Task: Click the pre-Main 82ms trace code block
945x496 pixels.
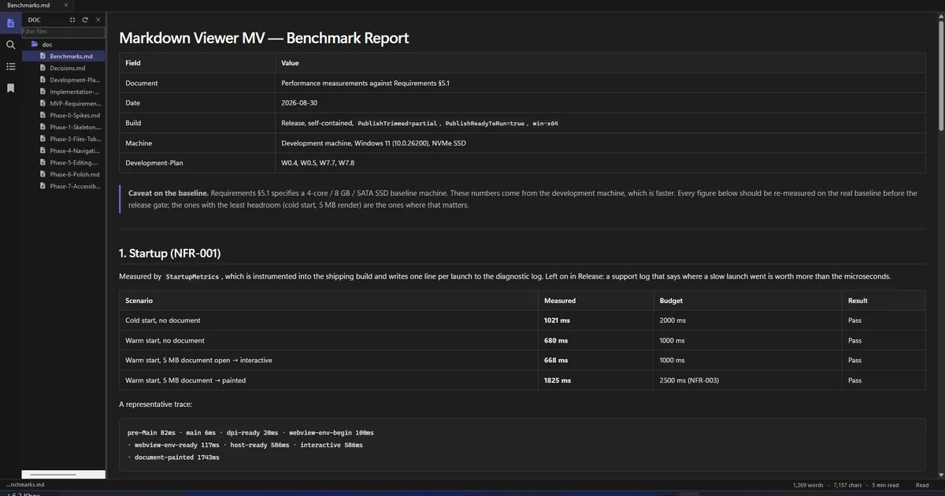Action: tap(522, 445)
